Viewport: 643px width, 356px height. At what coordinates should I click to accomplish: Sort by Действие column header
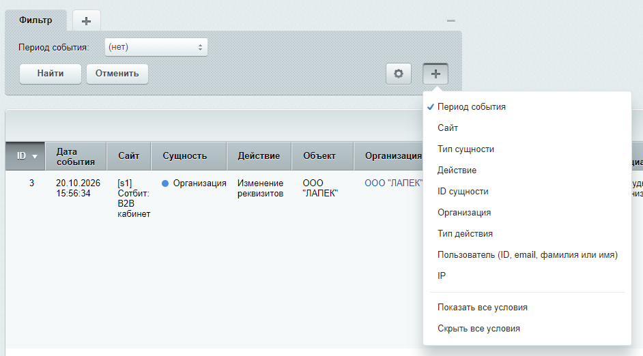[259, 156]
